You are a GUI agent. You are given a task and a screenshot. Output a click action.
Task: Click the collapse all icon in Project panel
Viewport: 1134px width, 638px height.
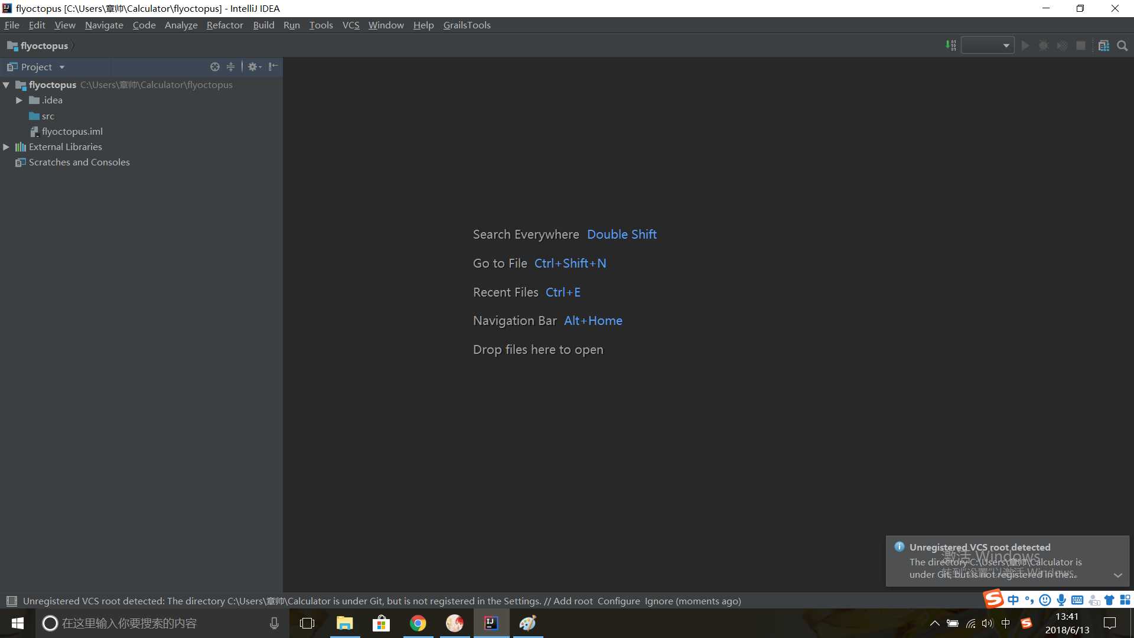click(x=231, y=67)
